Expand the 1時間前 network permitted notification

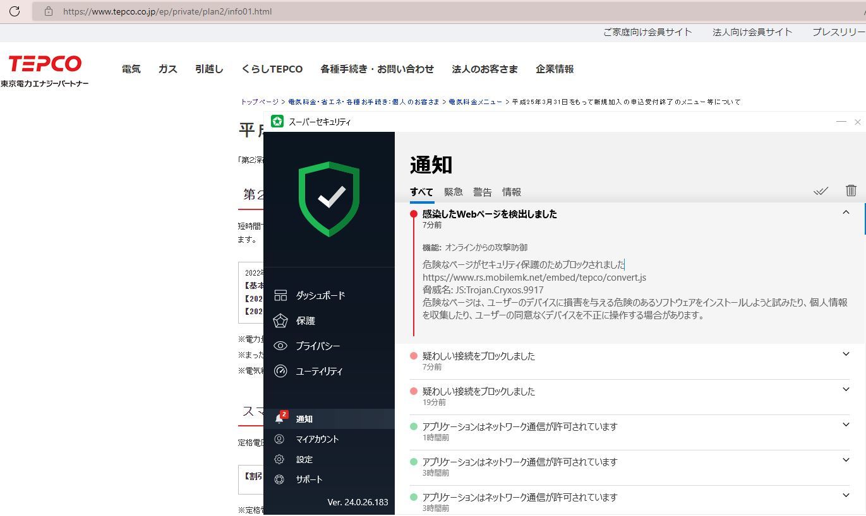tap(846, 425)
